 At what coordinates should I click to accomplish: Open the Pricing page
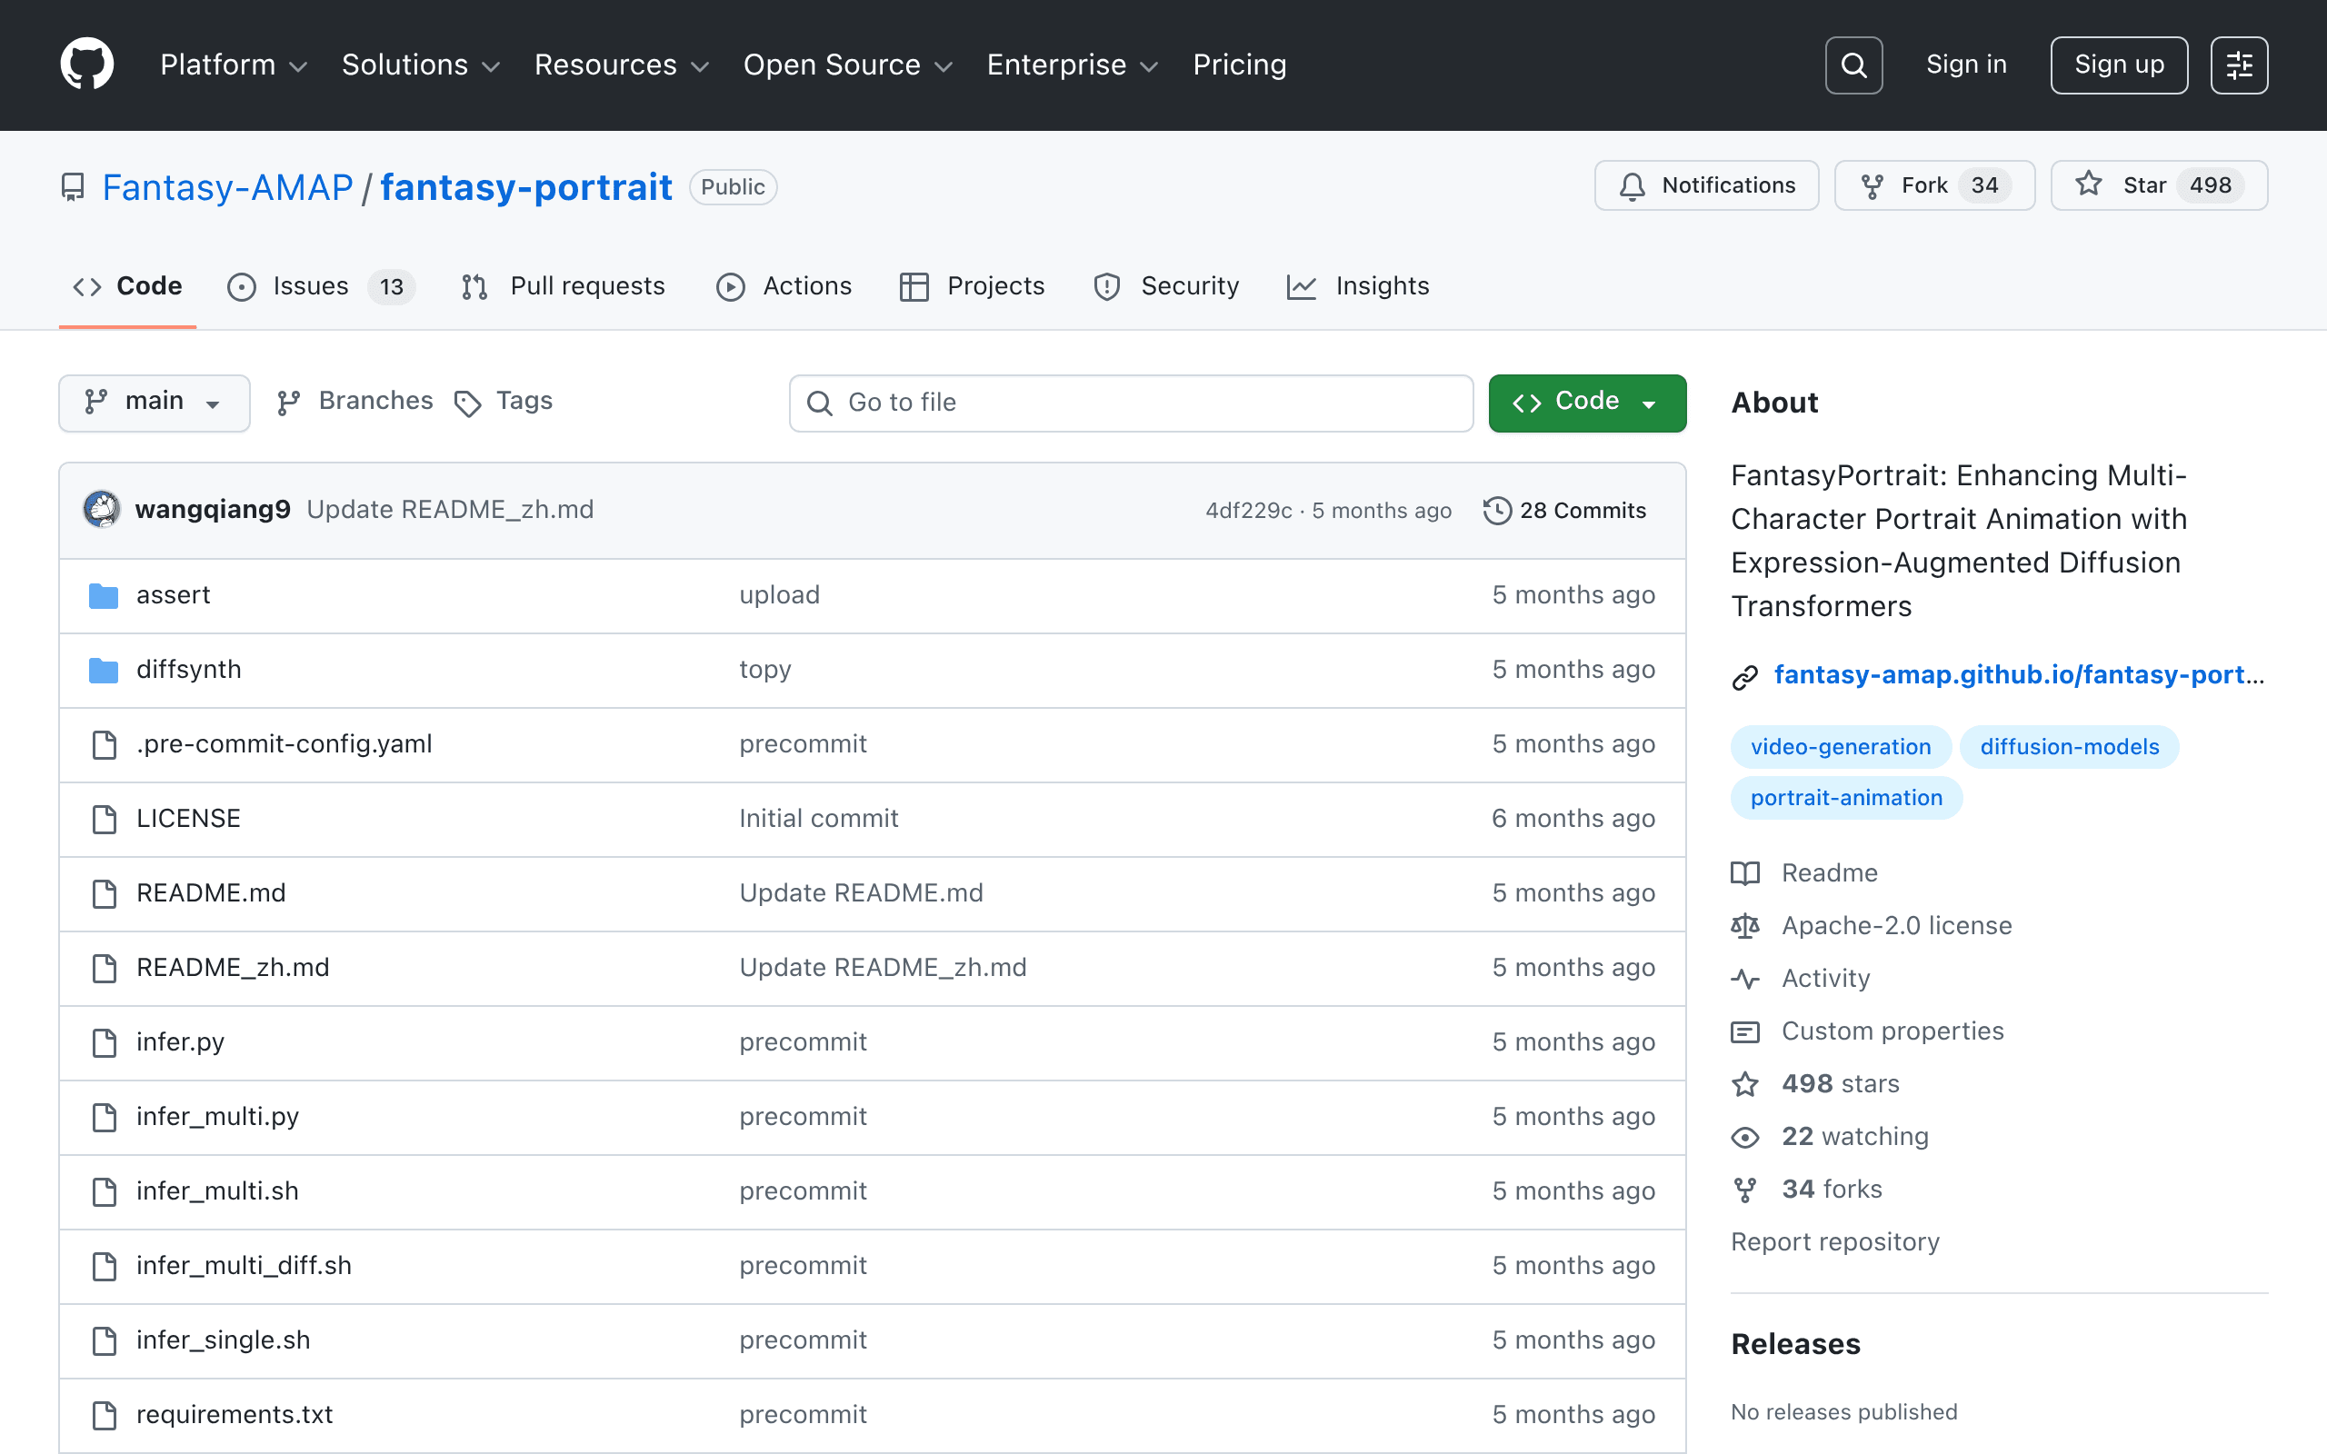[1239, 65]
